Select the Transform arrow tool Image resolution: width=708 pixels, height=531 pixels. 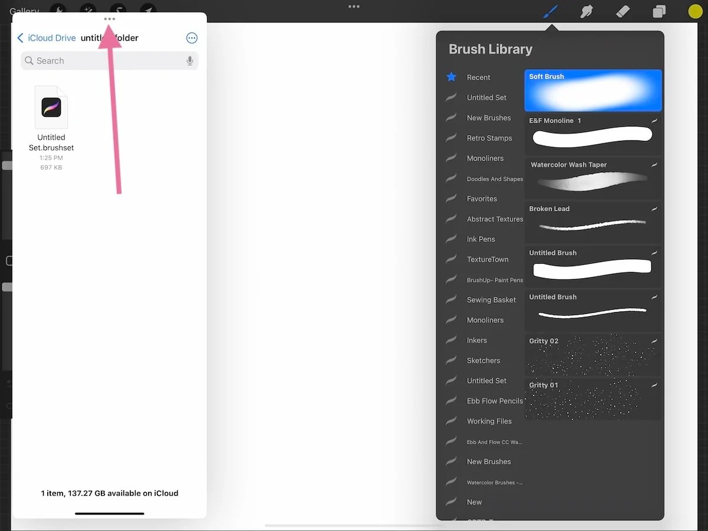(x=148, y=10)
